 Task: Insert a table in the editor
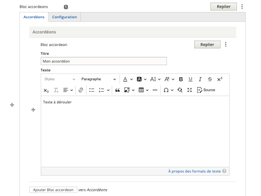tap(141, 90)
